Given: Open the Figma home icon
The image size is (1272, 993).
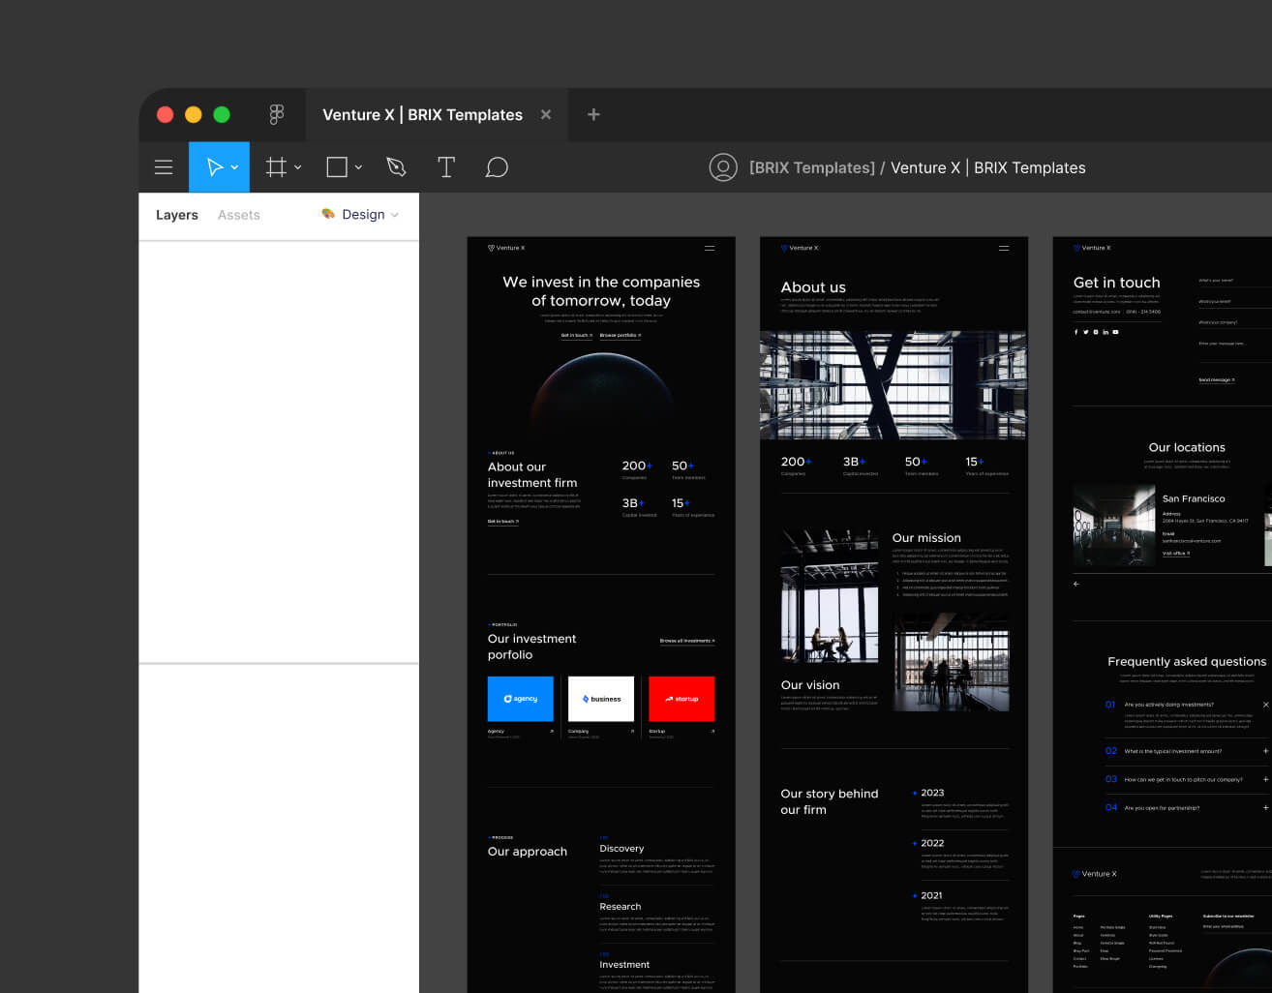Looking at the screenshot, I should (277, 114).
